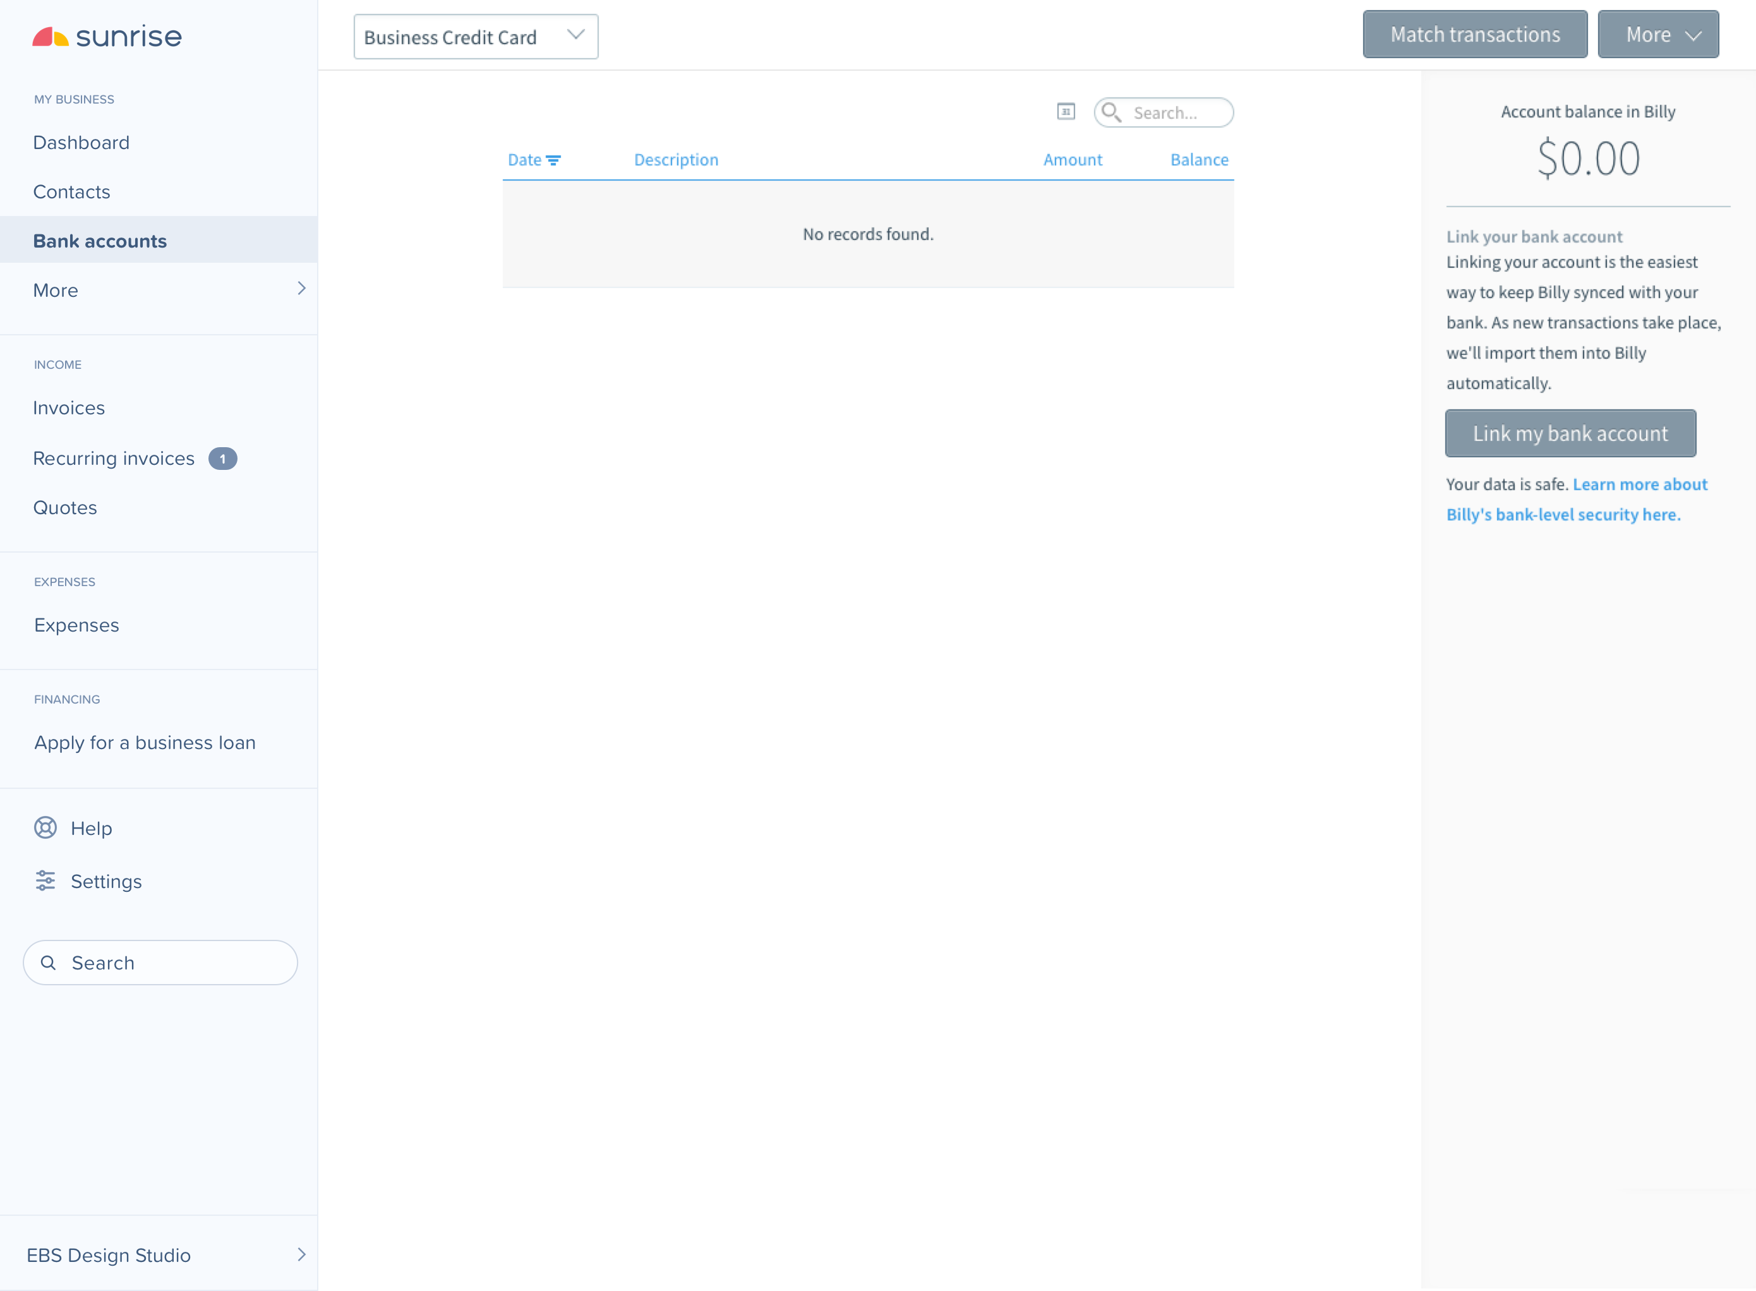The height and width of the screenshot is (1291, 1756).
Task: Click the Recurring invoices count badge
Action: (223, 459)
